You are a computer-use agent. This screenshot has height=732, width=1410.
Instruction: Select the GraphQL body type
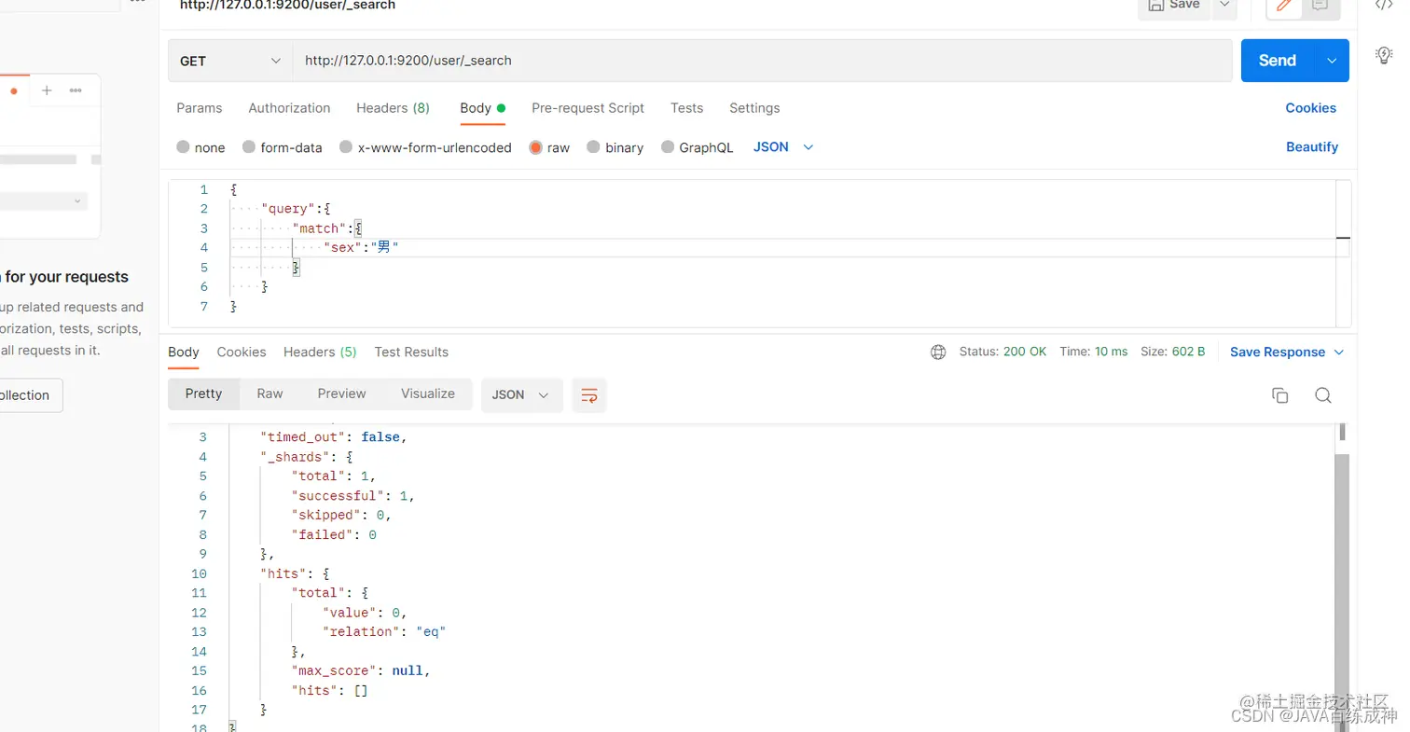pos(697,147)
